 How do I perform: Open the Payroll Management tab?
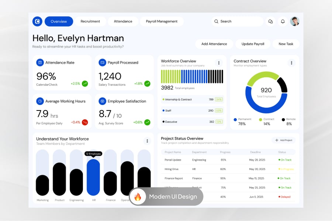162,21
